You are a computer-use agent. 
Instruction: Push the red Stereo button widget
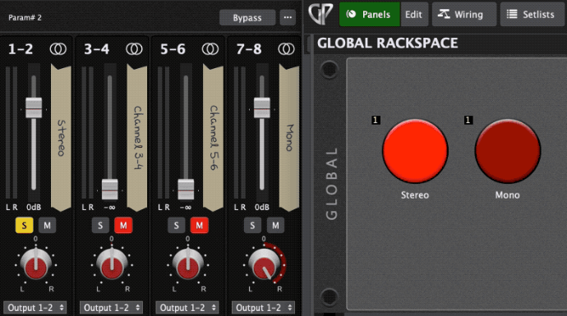coord(415,151)
